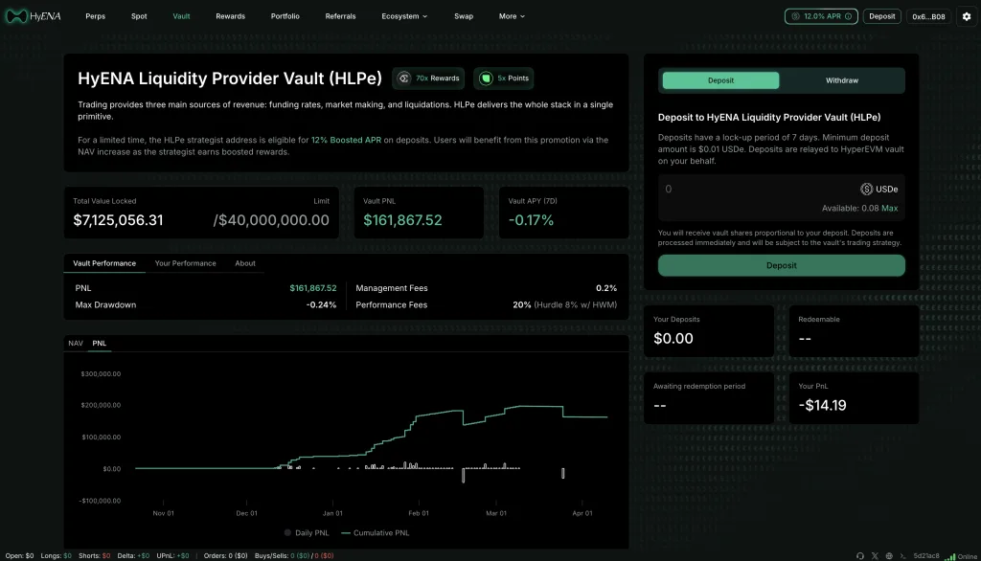Click the large green Deposit button
Image resolution: width=981 pixels, height=561 pixels.
click(782, 265)
